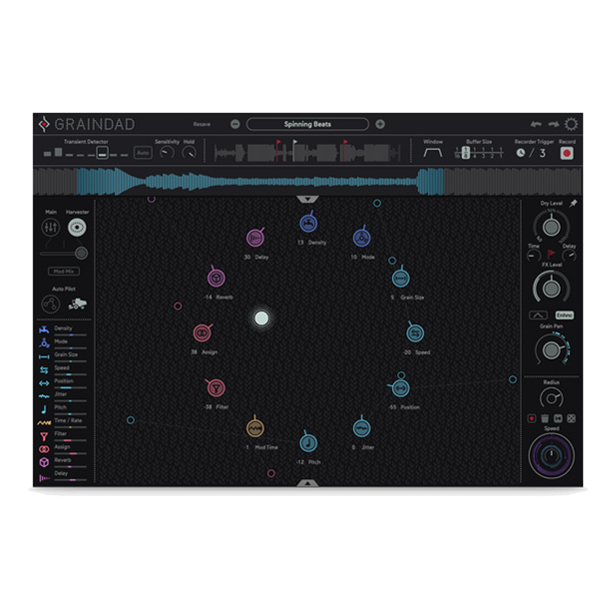Click the dice randomize icon below Radius
This screenshot has height=616, width=616.
tap(571, 418)
